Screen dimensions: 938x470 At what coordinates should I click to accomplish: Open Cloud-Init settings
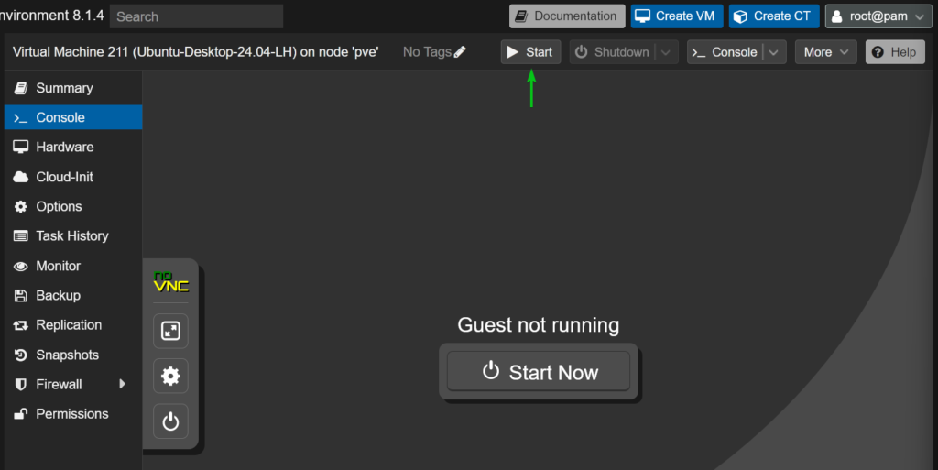click(73, 177)
